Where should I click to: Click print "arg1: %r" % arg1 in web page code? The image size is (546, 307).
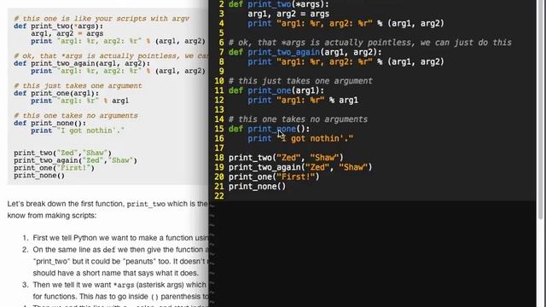(79, 101)
